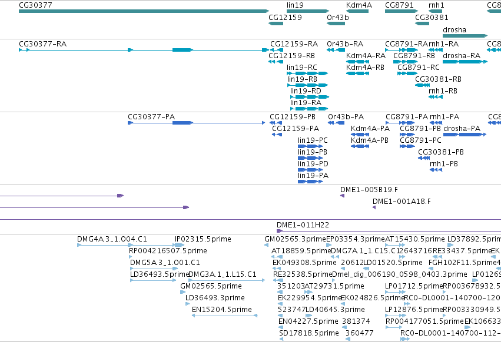Click the CG8791 gene feature
The image size is (501, 342).
[402, 11]
